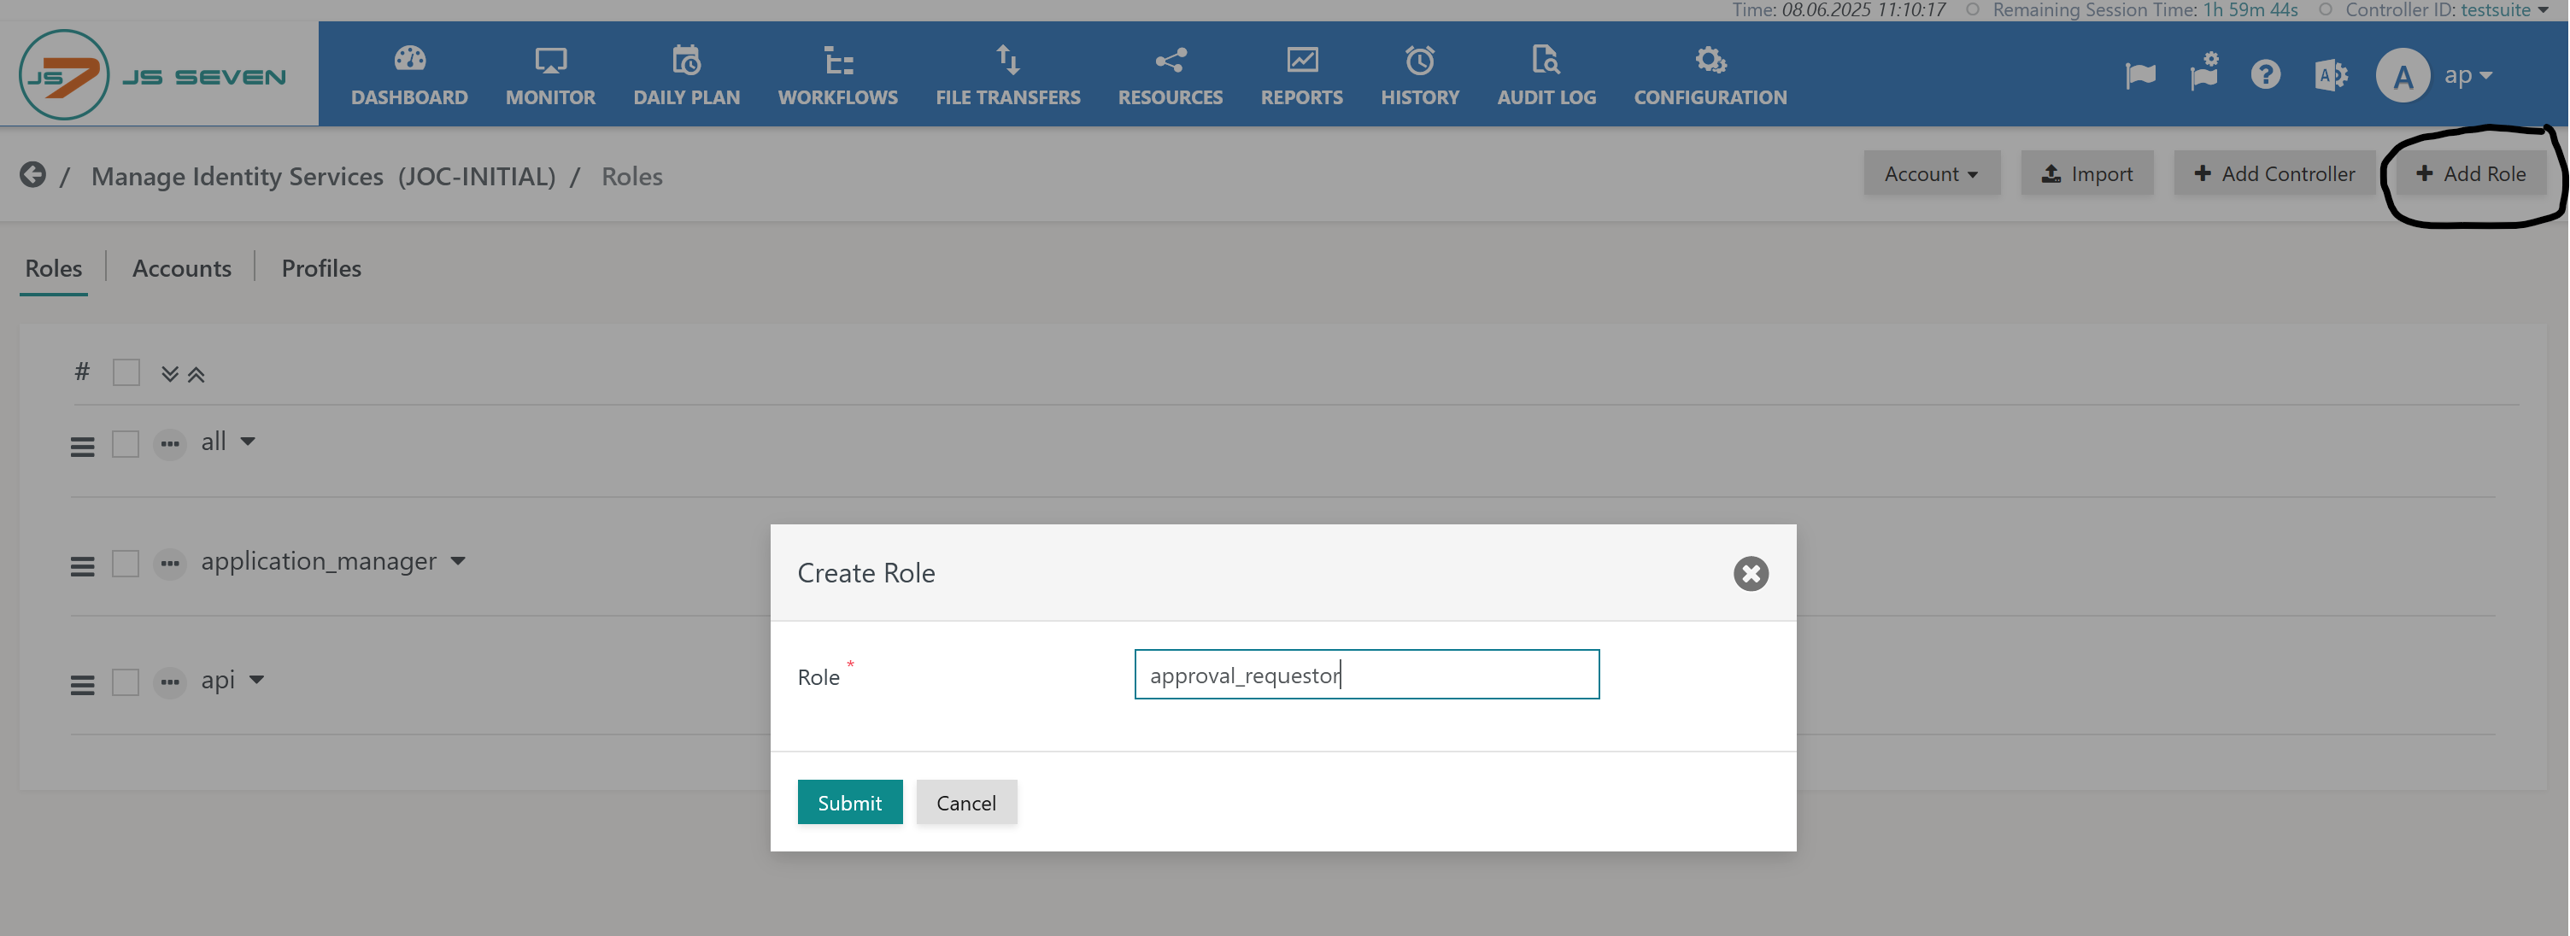This screenshot has height=936, width=2570.
Task: Click the Configuration gears icon
Action: click(1710, 60)
